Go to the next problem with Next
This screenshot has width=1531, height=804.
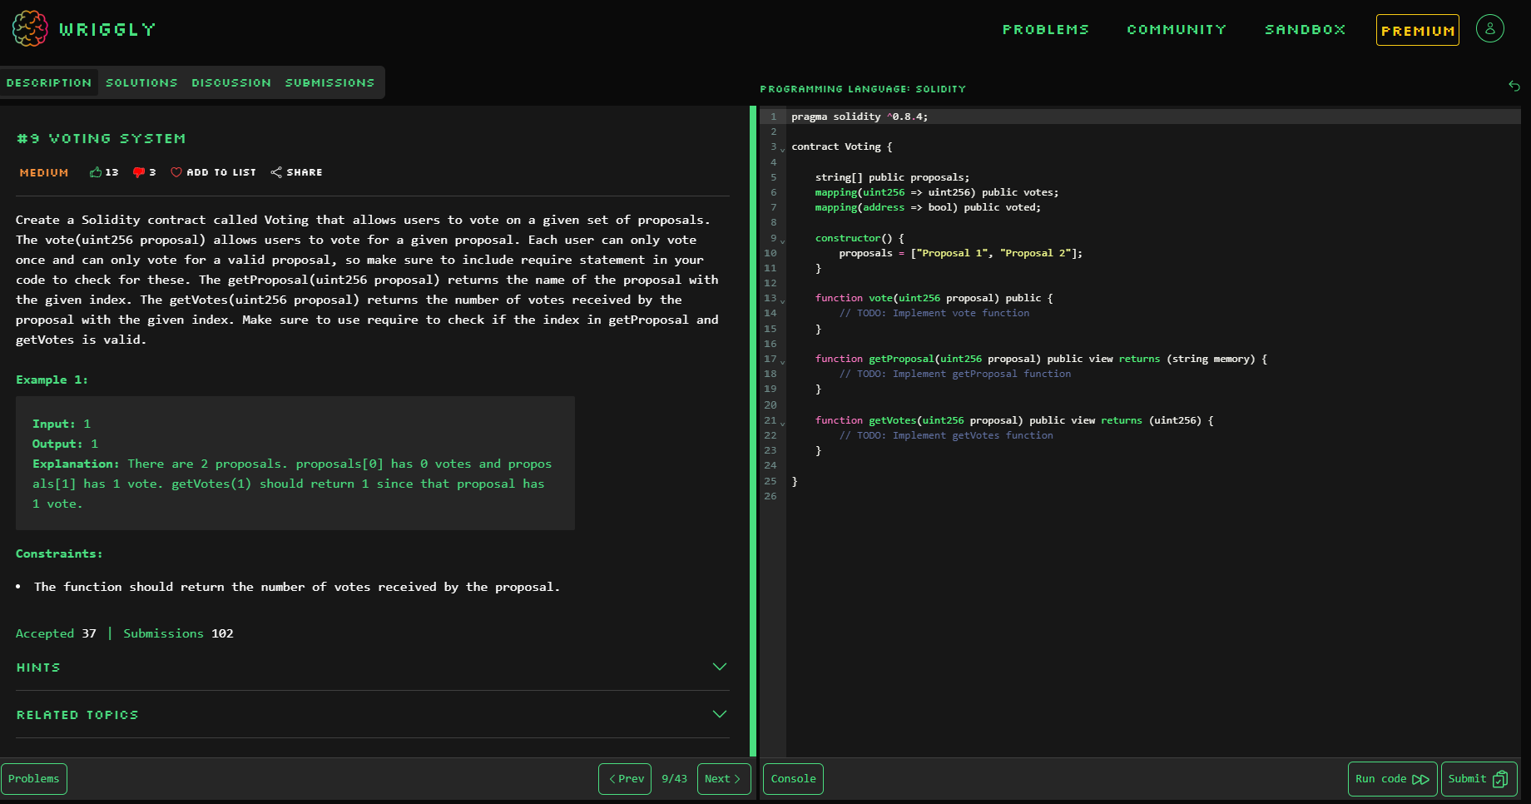(x=724, y=779)
